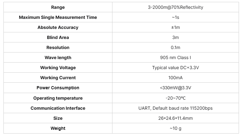This screenshot has height=138, width=244.
Task: Click the Wave length label
Action: [x=58, y=58]
